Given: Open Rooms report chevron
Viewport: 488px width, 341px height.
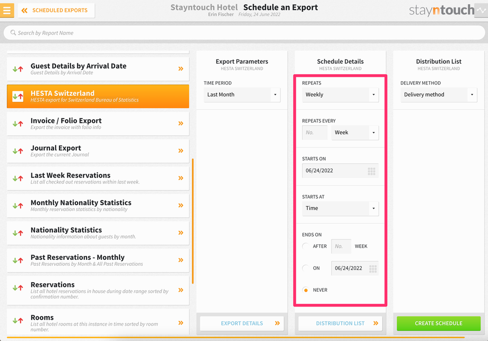Looking at the screenshot, I should pyautogui.click(x=181, y=323).
